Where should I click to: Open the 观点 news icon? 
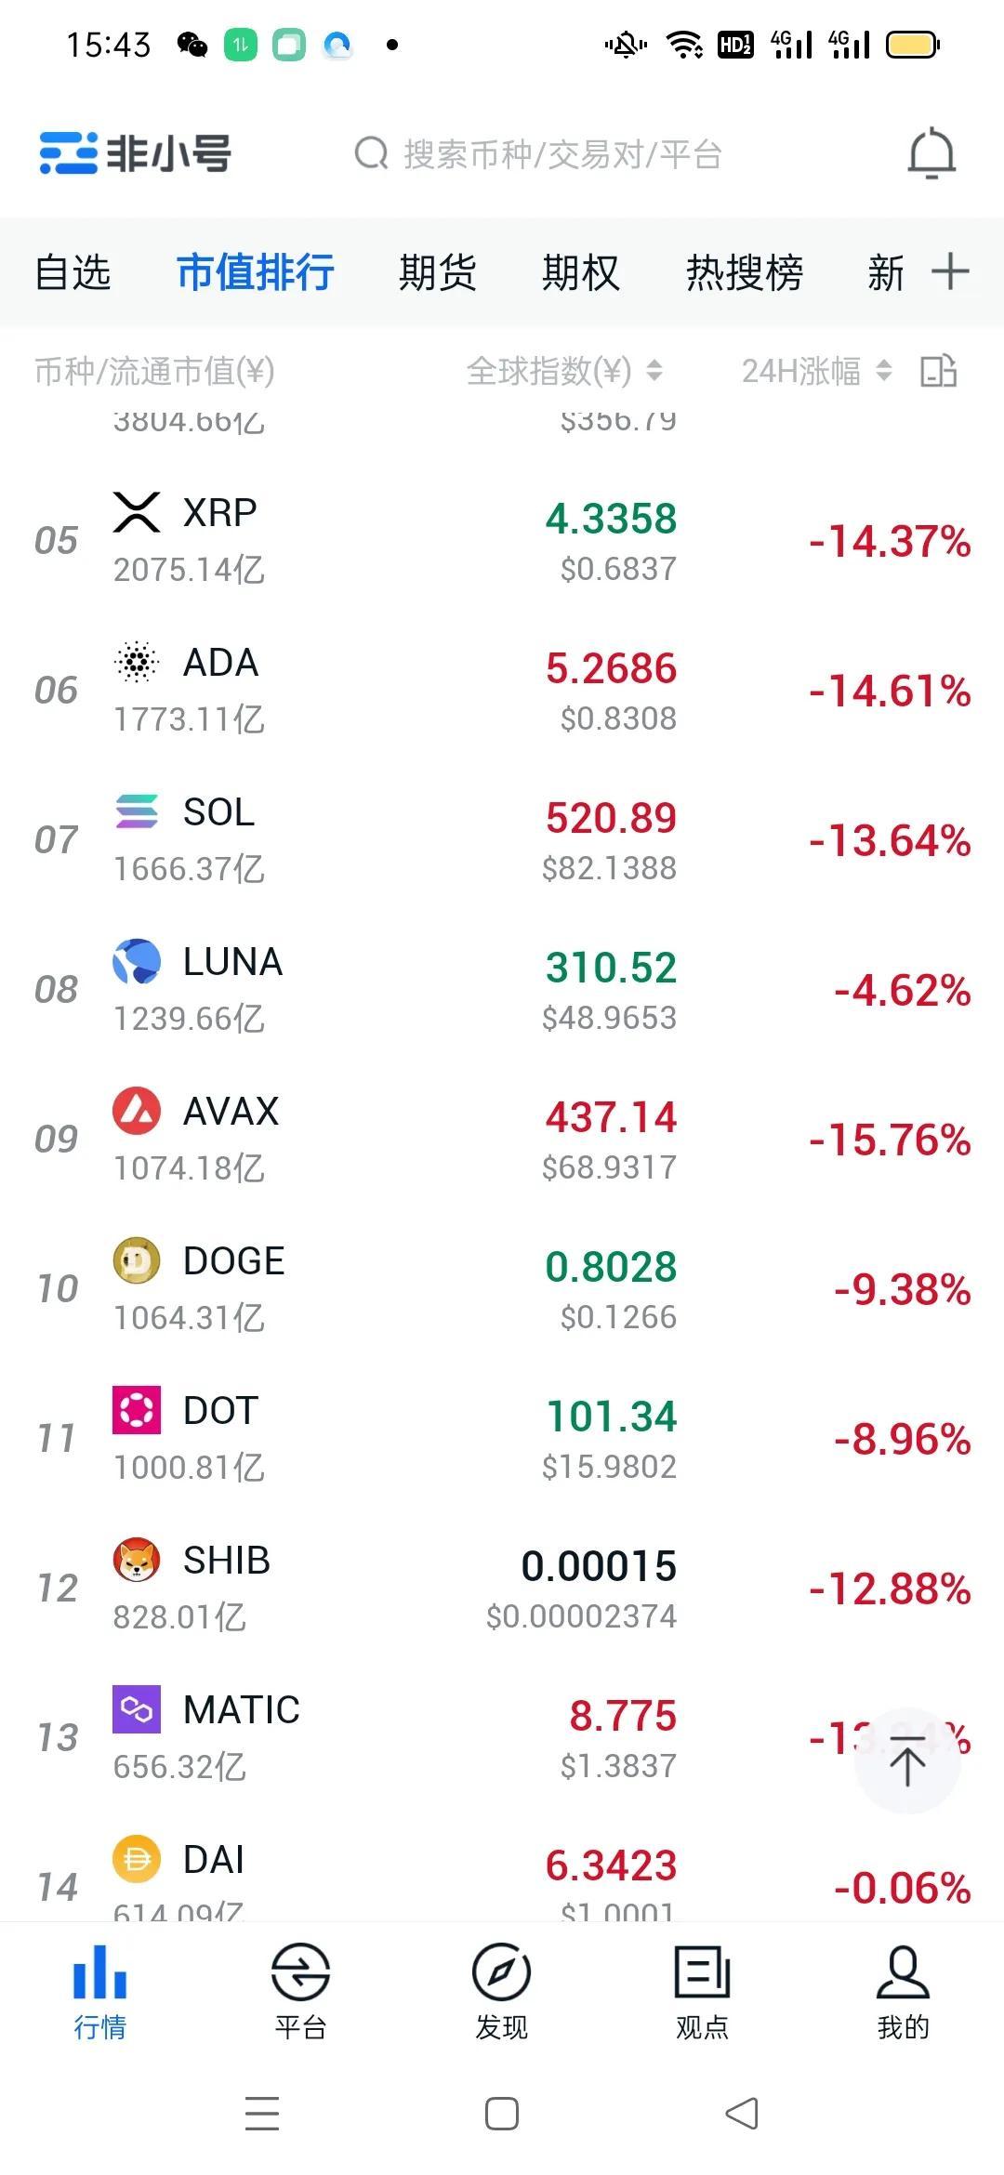tap(702, 1971)
